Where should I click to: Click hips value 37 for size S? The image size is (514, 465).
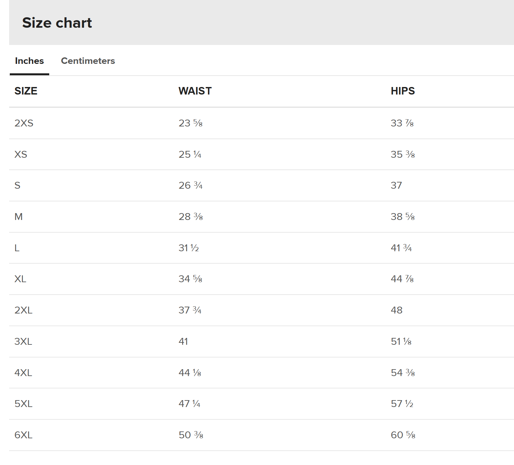[x=396, y=185]
